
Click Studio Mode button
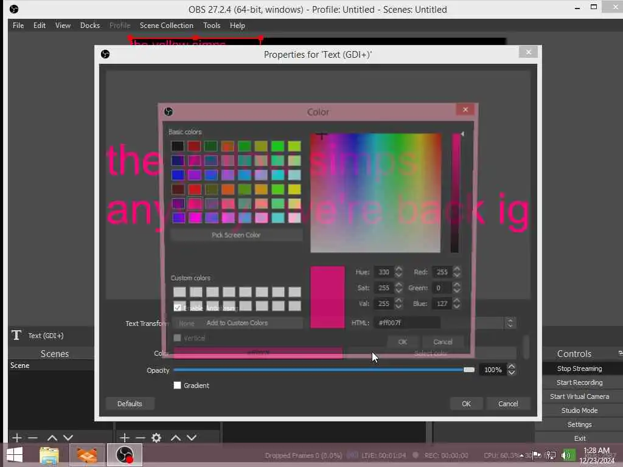point(579,410)
